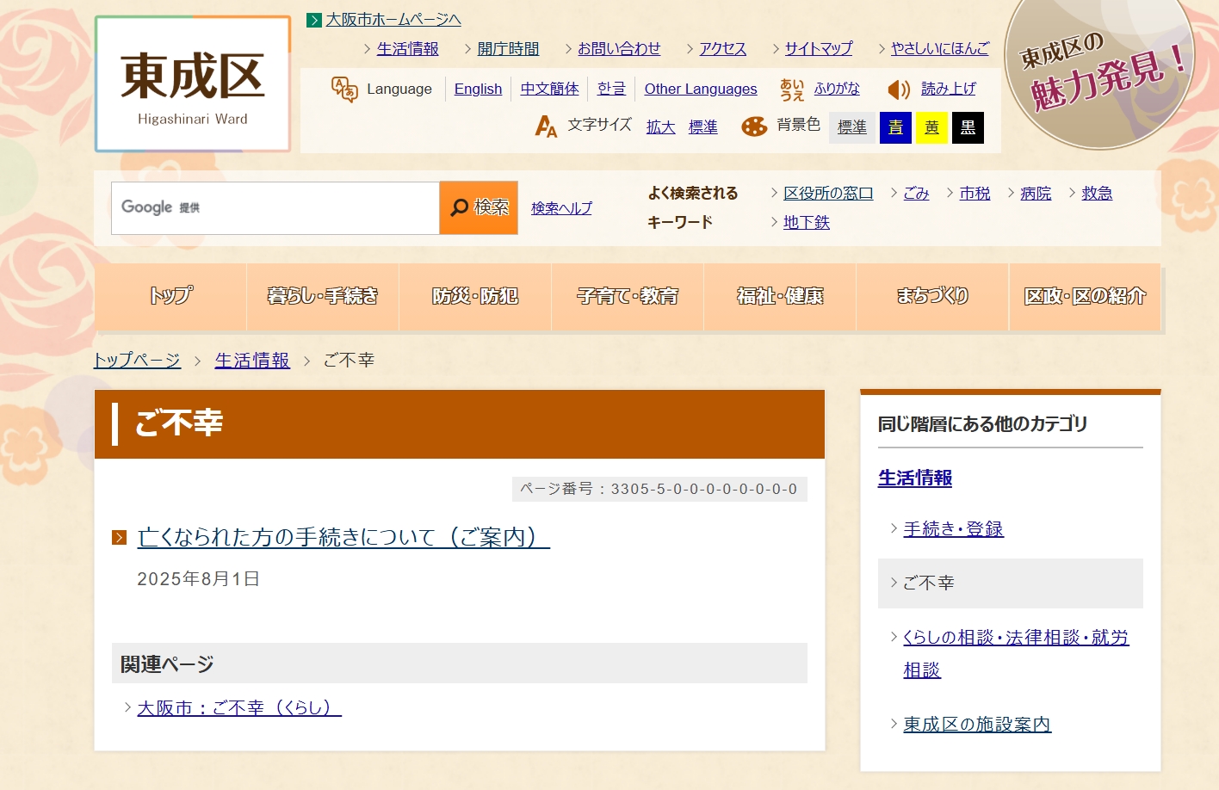Click the magnifier 検索 search button
Viewport: 1219px width, 790px height.
(479, 207)
